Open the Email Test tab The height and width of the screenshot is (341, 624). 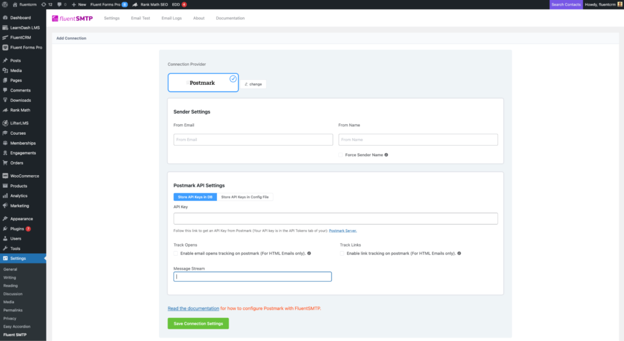pos(141,18)
